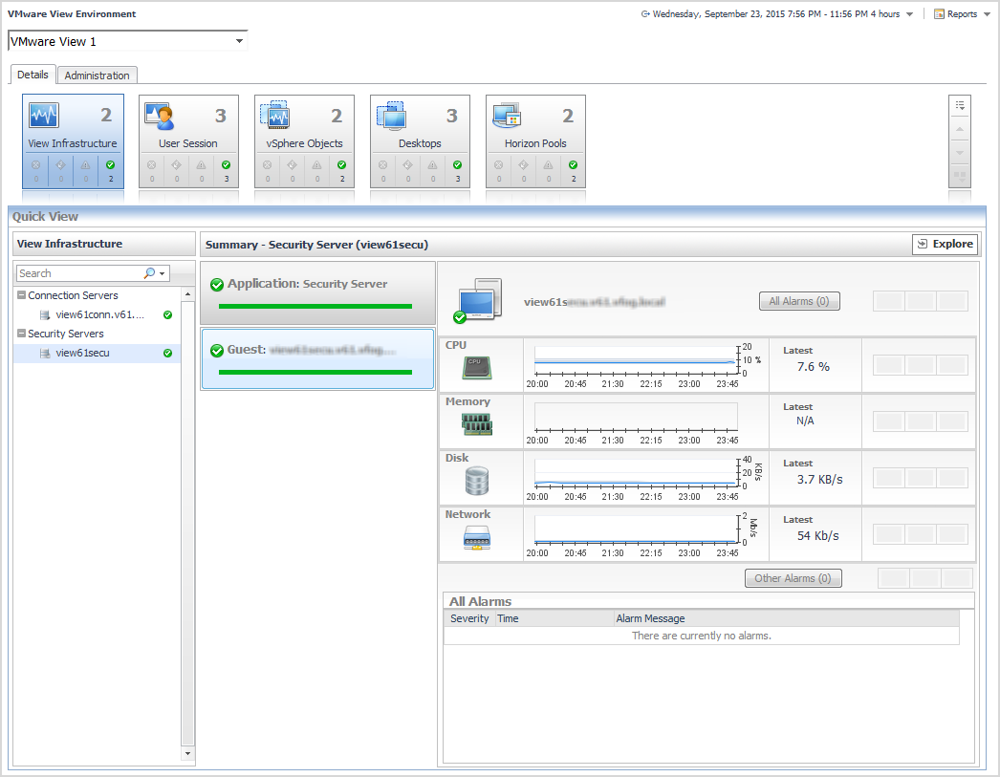The height and width of the screenshot is (777, 1000).
Task: Click the tile list view icon
Action: pyautogui.click(x=960, y=105)
